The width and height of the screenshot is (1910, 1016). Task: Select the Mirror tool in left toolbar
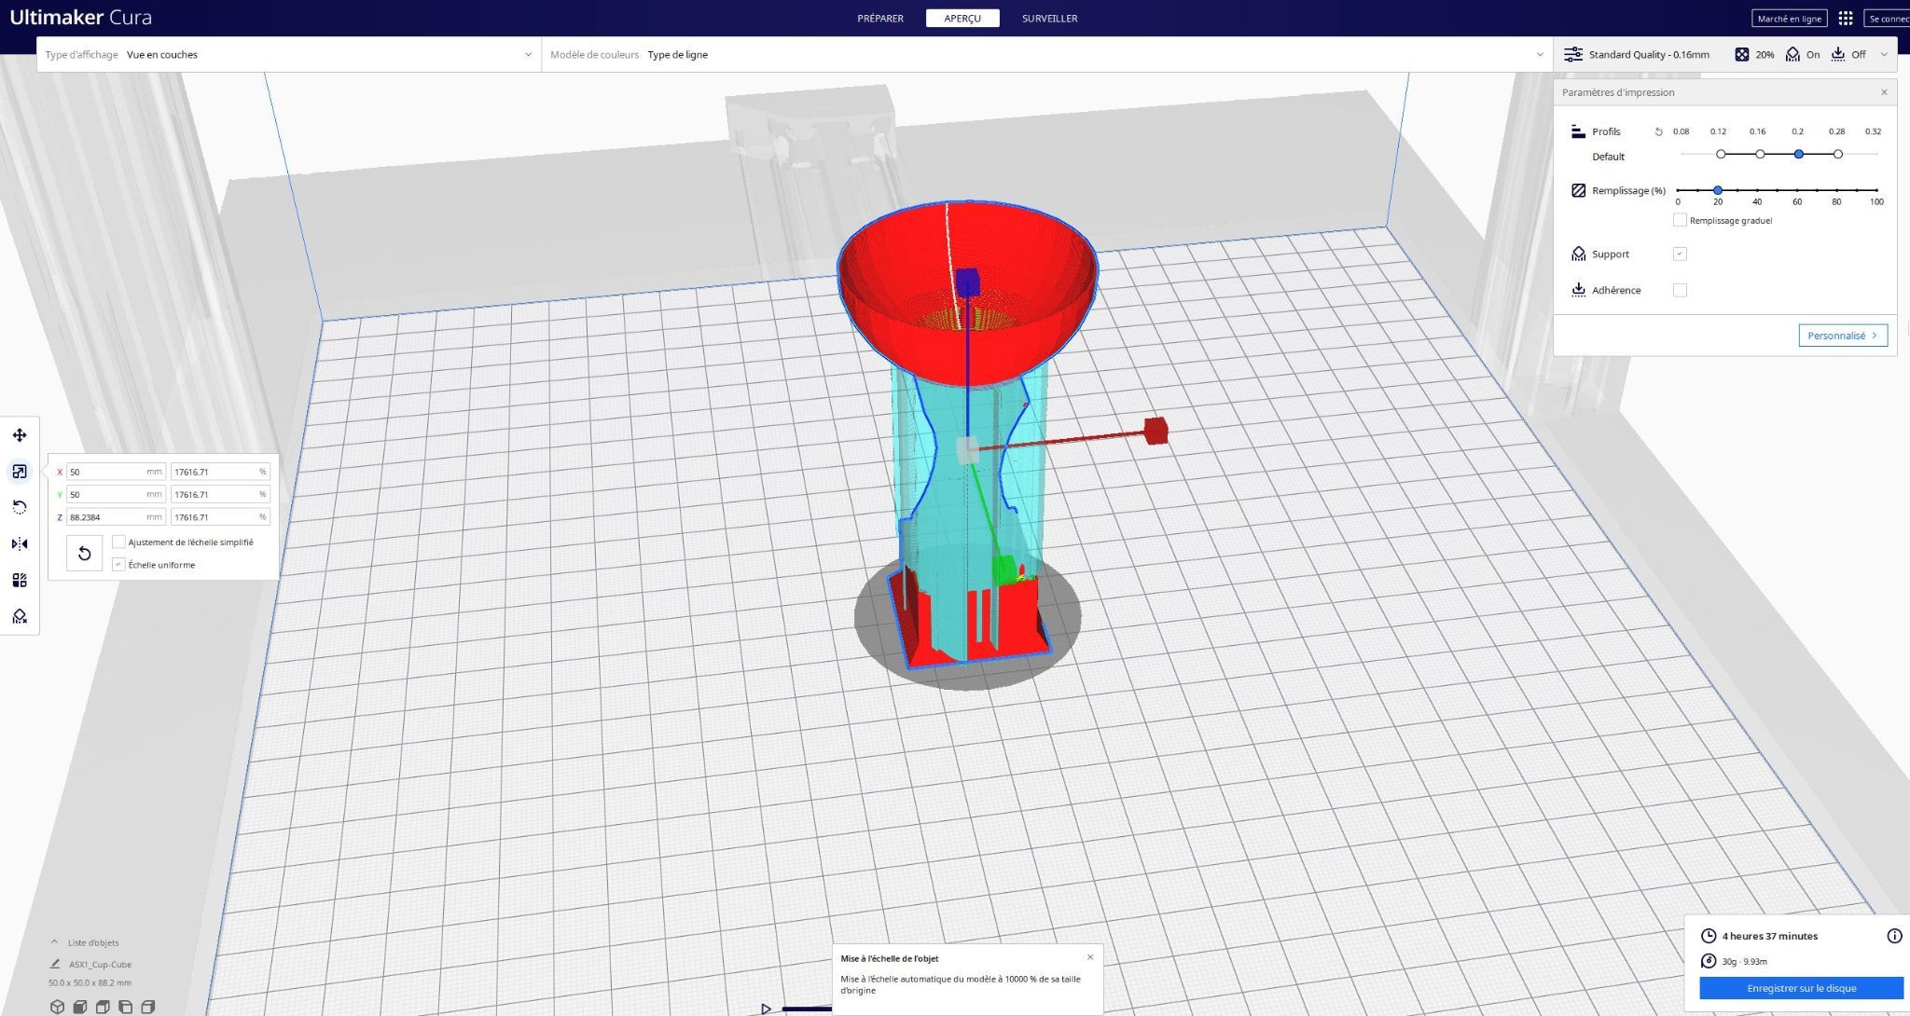pyautogui.click(x=20, y=543)
